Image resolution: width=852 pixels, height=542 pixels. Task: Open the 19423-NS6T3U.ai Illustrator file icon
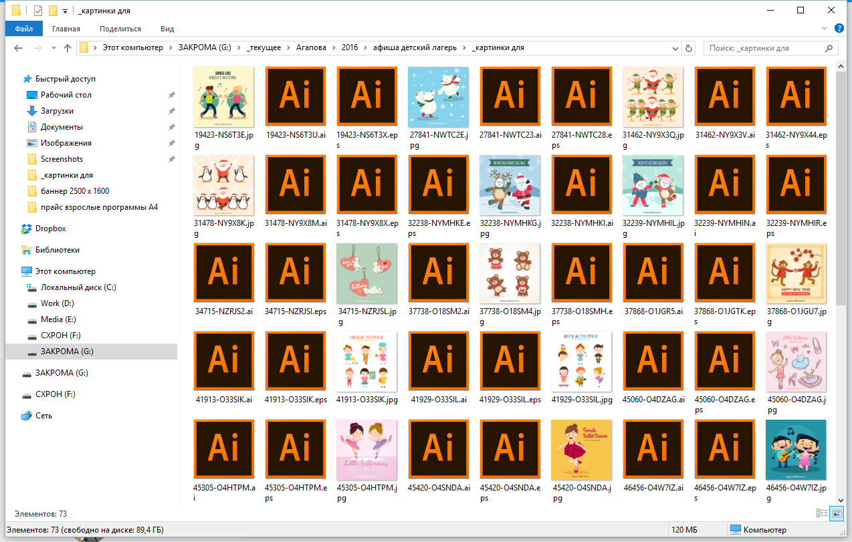tap(295, 98)
